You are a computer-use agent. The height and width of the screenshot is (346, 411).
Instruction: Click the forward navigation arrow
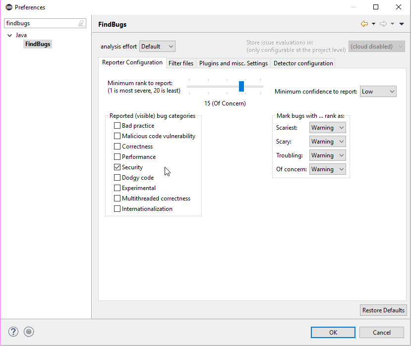click(383, 24)
